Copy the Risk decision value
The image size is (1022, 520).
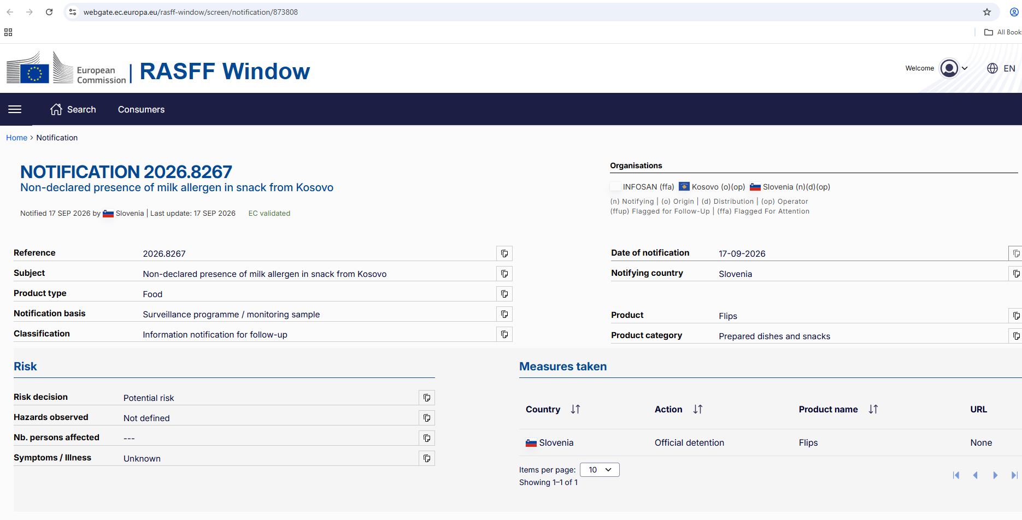click(427, 398)
